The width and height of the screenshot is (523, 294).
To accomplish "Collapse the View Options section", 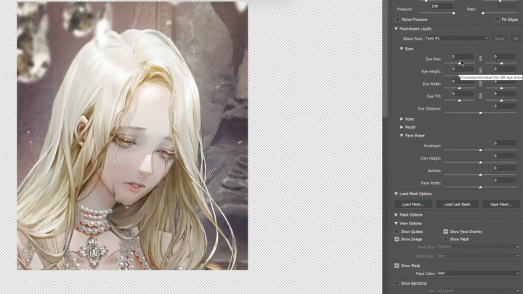I will 397,224.
